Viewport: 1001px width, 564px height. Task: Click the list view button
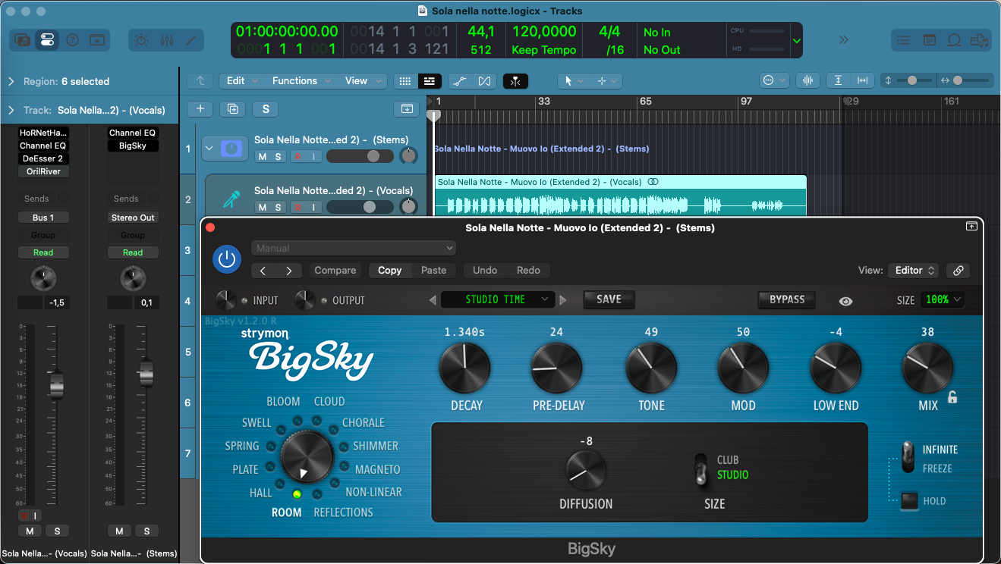[x=430, y=81]
